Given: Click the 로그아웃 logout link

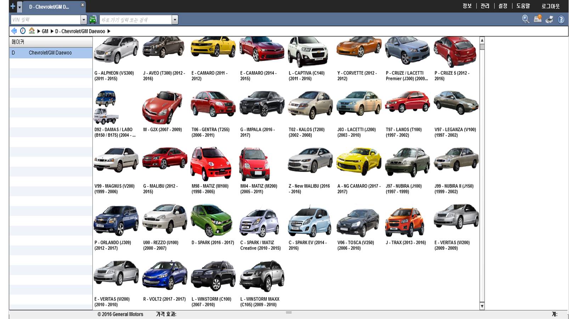Looking at the screenshot, I should tap(551, 6).
